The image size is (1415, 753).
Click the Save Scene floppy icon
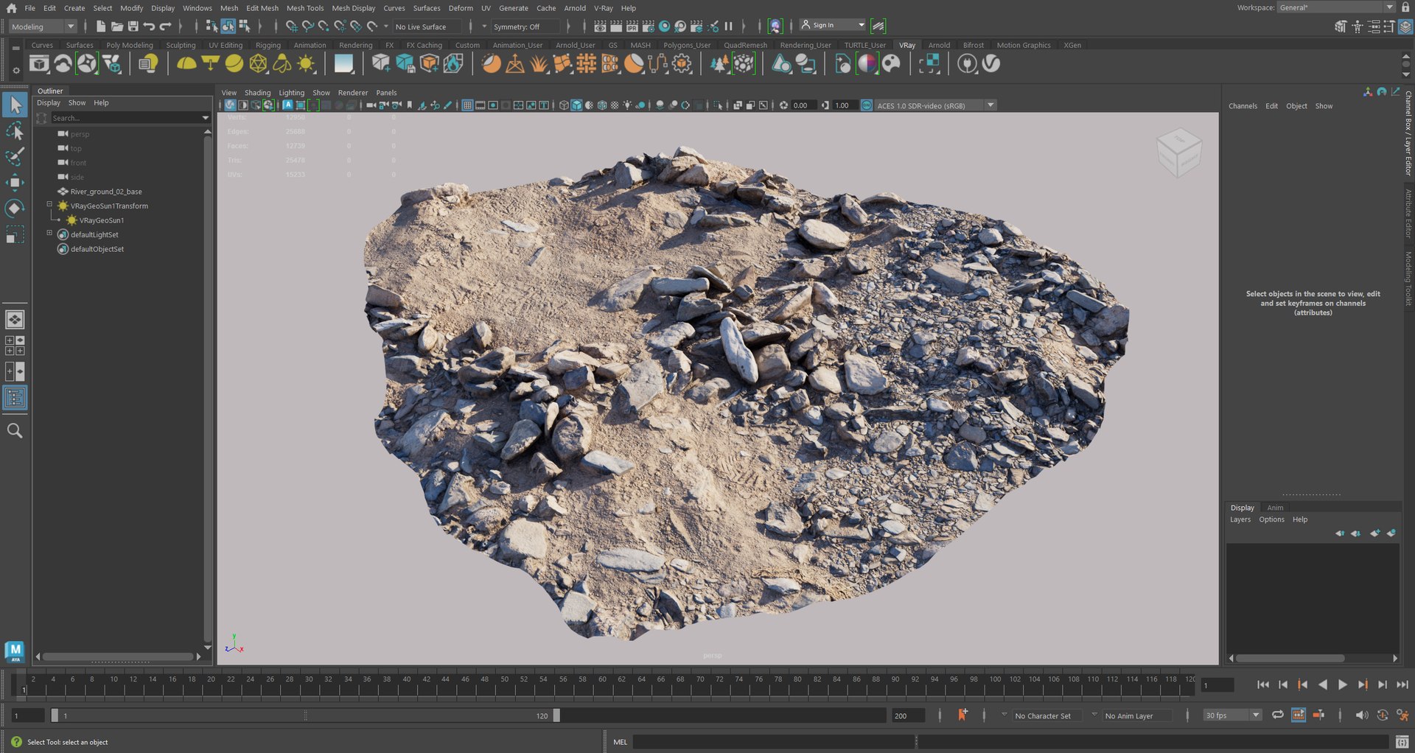click(133, 27)
